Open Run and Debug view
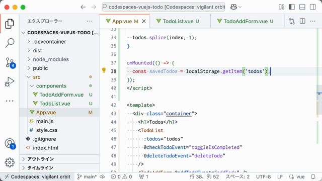This screenshot has width=322, height=181. click(x=10, y=81)
